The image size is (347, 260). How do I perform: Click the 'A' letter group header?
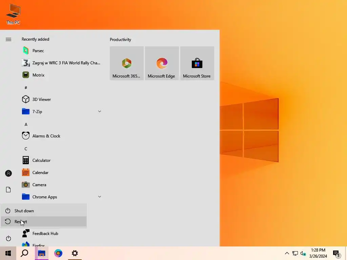point(26,125)
